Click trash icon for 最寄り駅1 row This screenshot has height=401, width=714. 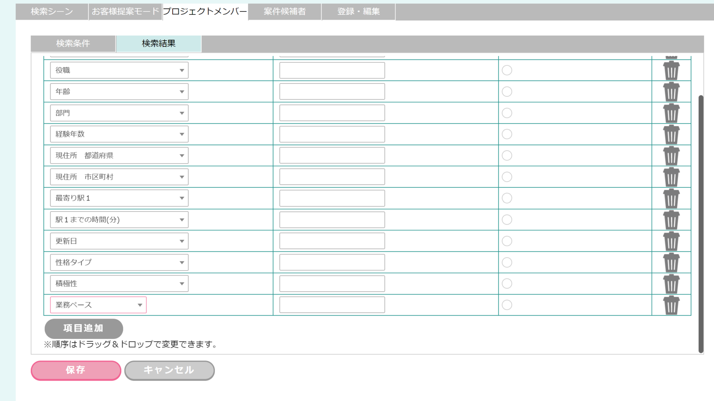(671, 198)
